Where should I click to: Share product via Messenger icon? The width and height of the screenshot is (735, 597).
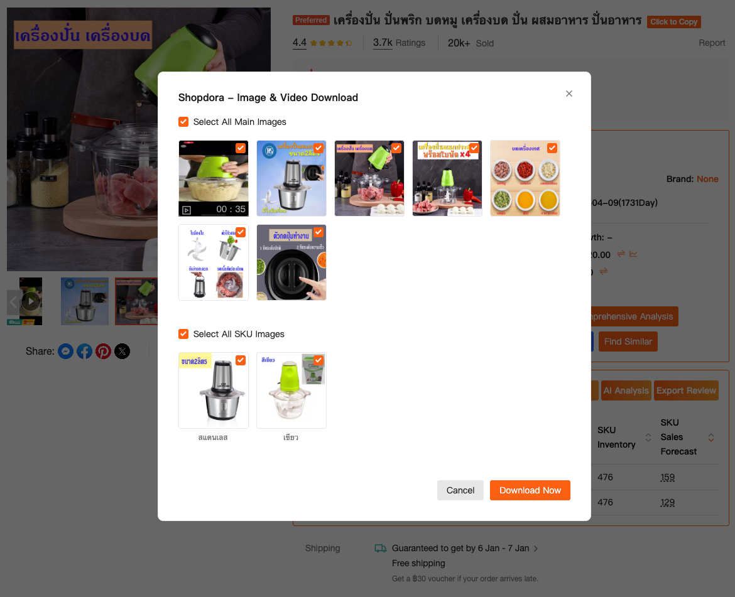click(65, 351)
